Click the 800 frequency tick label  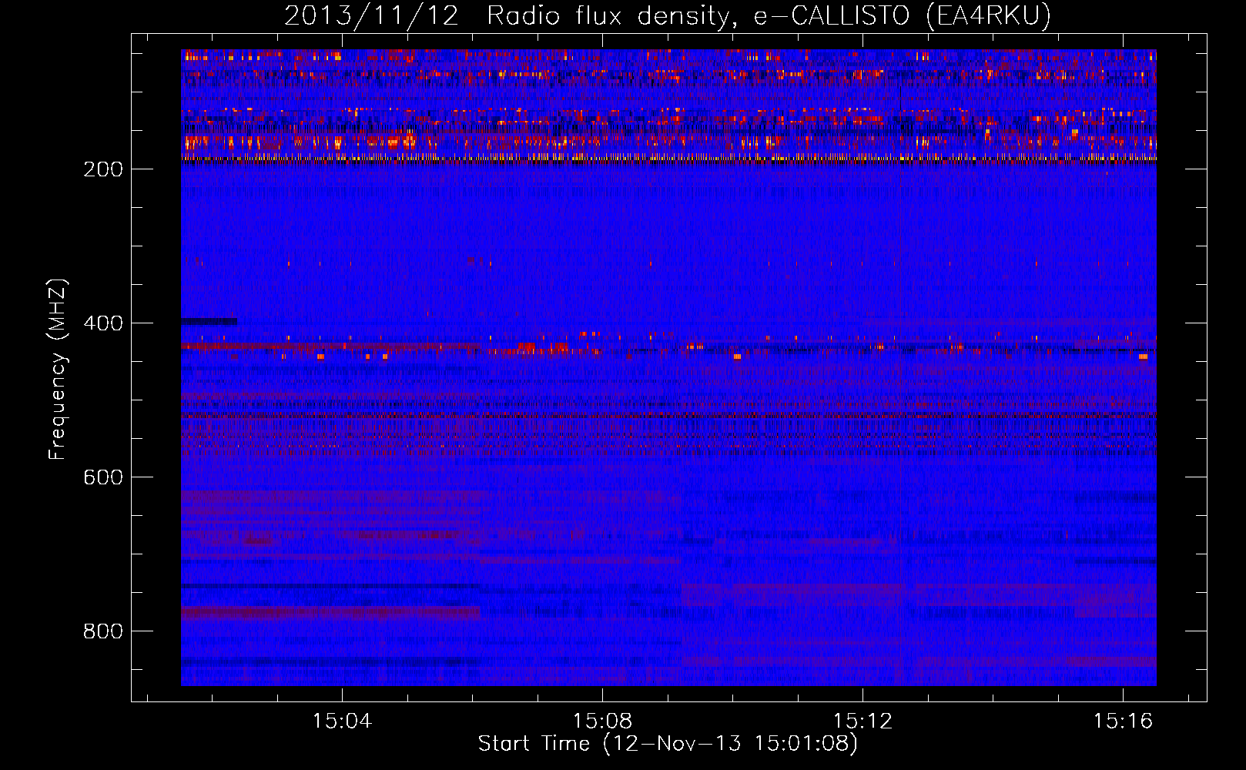tap(102, 631)
